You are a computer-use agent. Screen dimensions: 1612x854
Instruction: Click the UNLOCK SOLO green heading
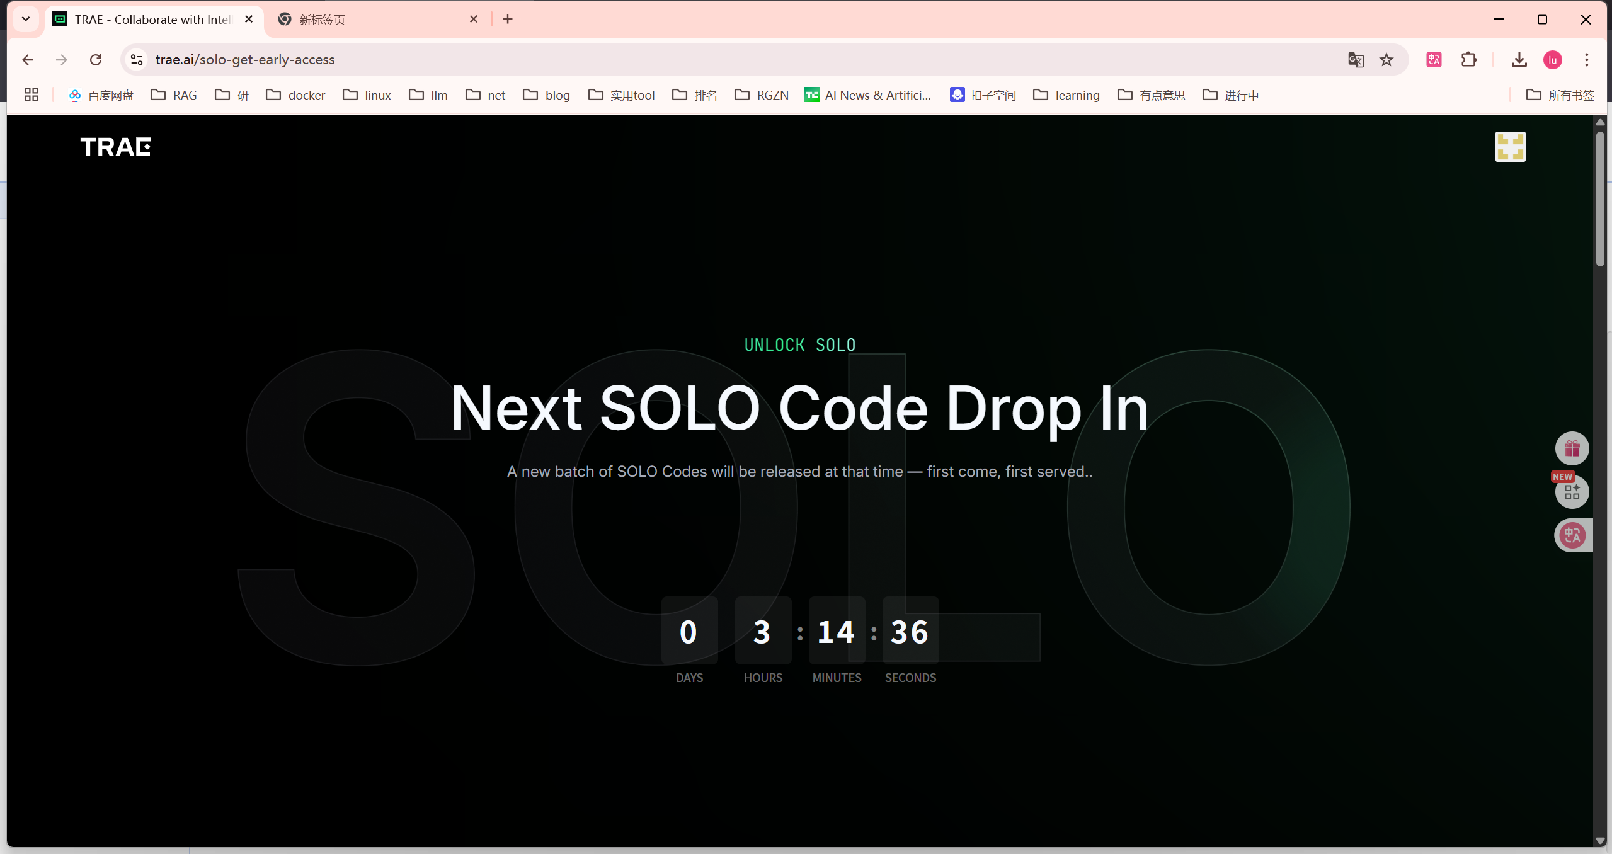pyautogui.click(x=800, y=345)
